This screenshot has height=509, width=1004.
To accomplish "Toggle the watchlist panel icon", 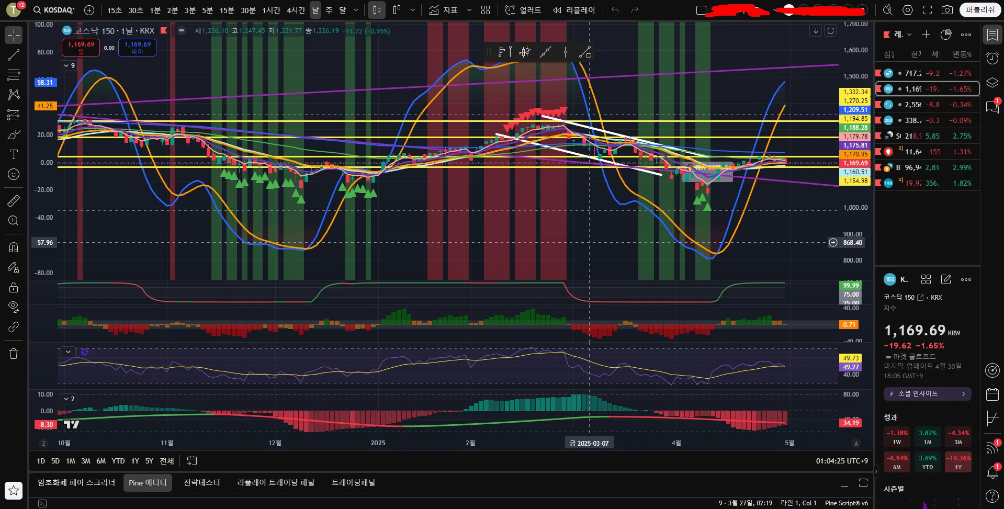I will coord(992,35).
